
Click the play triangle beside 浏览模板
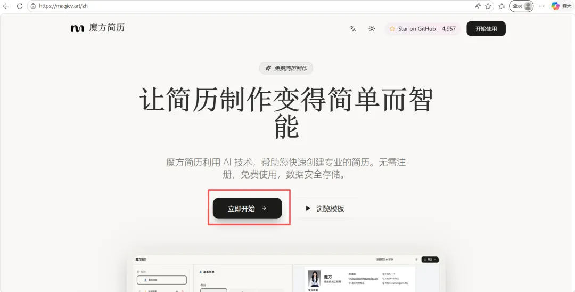308,208
